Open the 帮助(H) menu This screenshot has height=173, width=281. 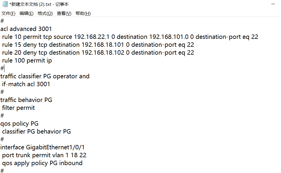83,13
